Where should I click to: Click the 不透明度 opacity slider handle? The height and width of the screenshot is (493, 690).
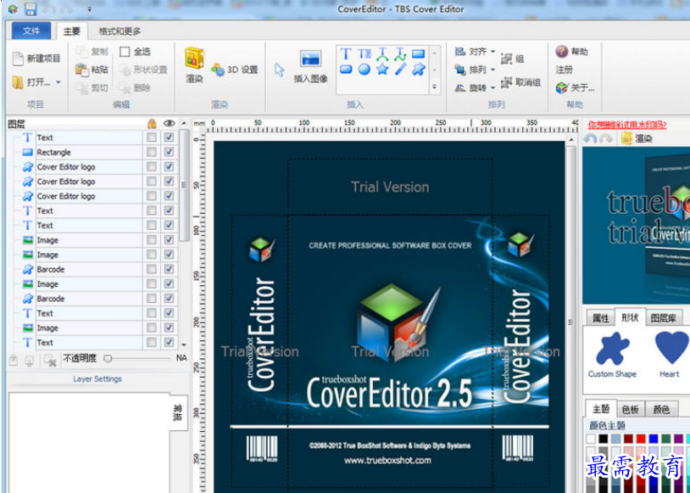click(x=108, y=359)
